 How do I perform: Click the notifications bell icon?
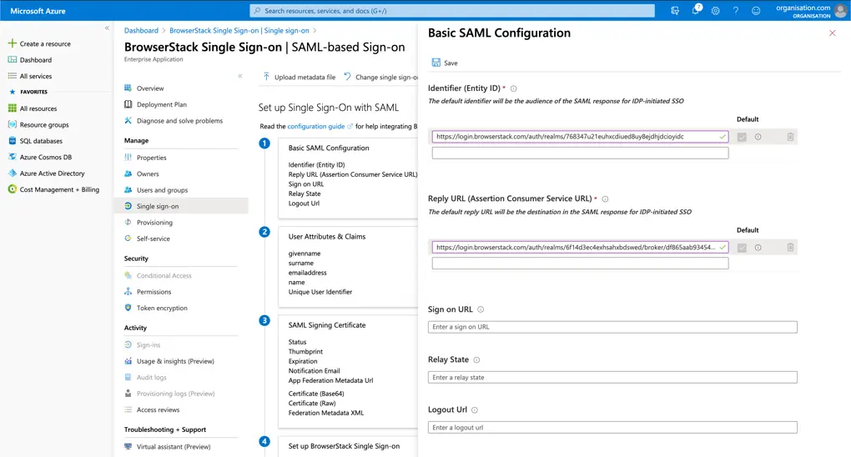pos(695,11)
